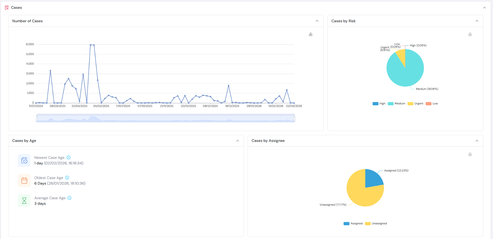
Task: Toggle the Assigned legend item
Action: pyautogui.click(x=353, y=223)
